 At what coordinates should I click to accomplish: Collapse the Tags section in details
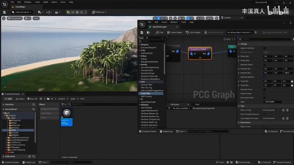[239, 106]
